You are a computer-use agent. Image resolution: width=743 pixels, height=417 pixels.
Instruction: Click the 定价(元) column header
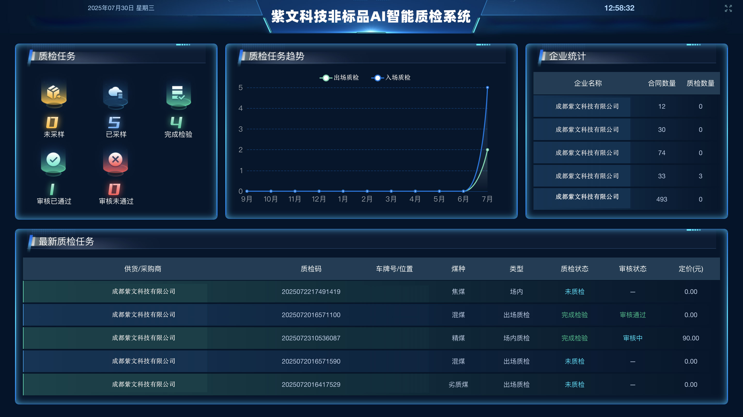691,269
